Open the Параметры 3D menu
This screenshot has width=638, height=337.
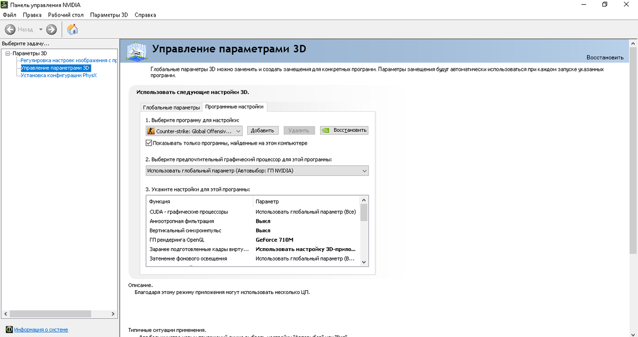pyautogui.click(x=109, y=15)
